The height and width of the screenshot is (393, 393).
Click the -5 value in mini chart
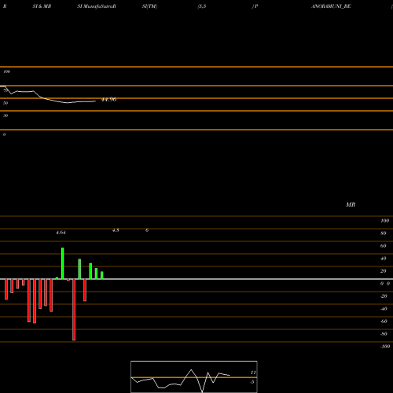[252, 382]
